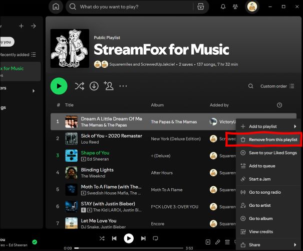Choose Add to queue
This screenshot has height=251, width=303.
268,166
